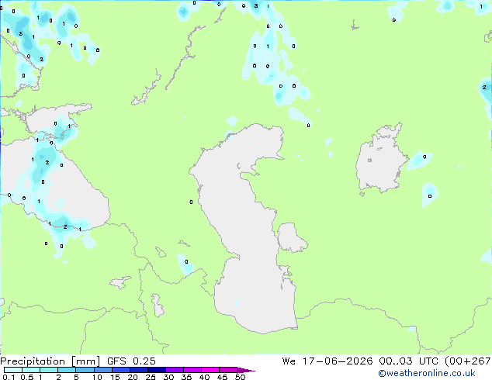Pick the legend swatch between 2 and 5

(x=67, y=370)
